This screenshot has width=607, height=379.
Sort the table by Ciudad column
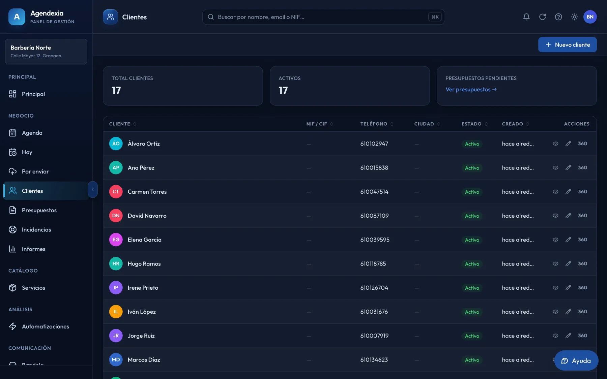click(427, 124)
